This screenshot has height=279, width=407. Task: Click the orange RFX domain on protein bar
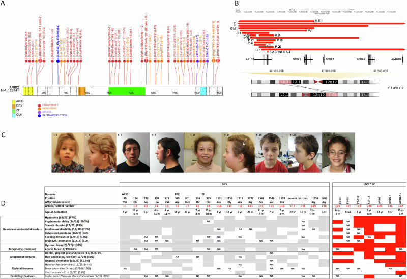pyautogui.click(x=82, y=91)
